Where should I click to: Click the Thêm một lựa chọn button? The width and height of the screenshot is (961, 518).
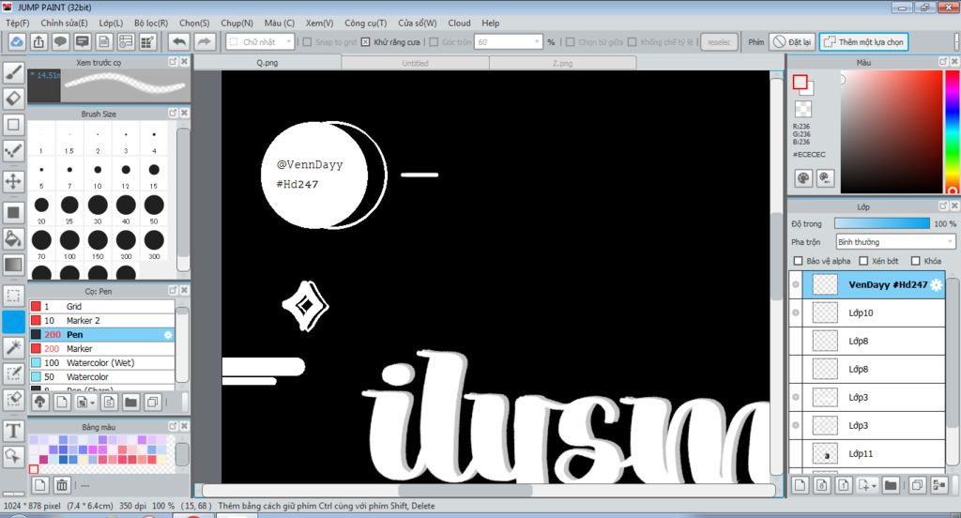863,41
